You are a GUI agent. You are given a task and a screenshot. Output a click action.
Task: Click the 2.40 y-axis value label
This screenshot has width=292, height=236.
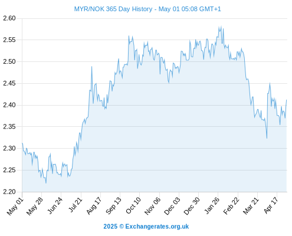9,105
